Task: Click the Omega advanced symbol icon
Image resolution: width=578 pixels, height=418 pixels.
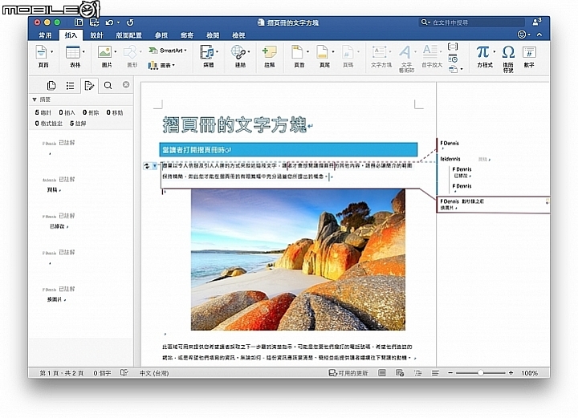Action: coord(508,52)
